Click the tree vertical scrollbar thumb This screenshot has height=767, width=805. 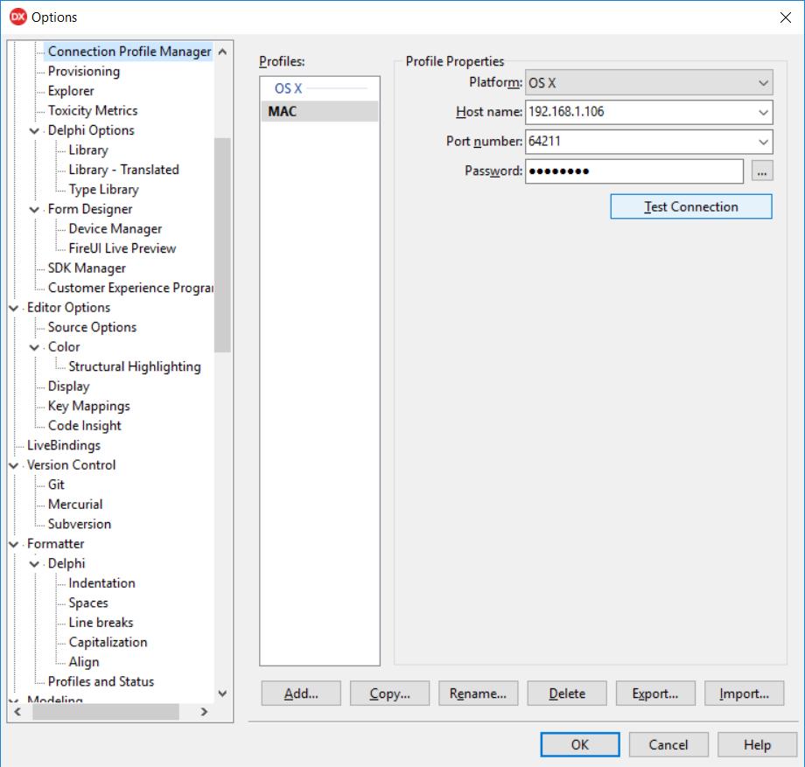pyautogui.click(x=222, y=245)
